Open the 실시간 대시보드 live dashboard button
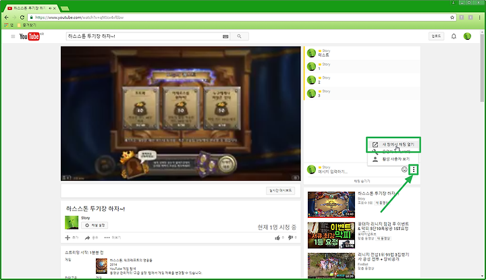Image resolution: width=486 pixels, height=280 pixels. tap(281, 190)
